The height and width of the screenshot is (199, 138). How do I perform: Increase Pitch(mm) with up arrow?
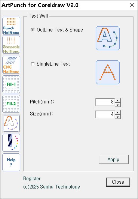point(118,101)
